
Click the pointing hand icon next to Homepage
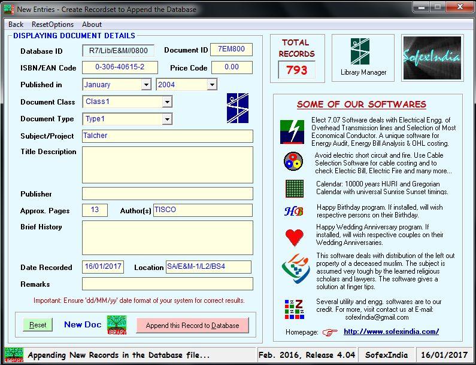330,333
